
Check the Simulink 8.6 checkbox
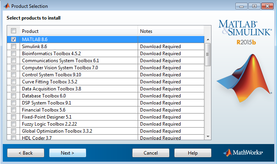tap(13, 46)
